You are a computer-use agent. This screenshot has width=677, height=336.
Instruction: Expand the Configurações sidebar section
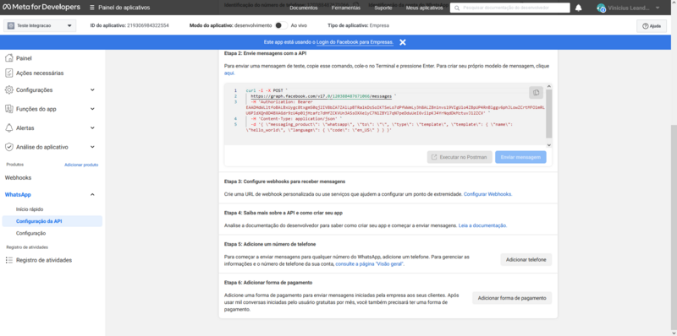(x=92, y=90)
